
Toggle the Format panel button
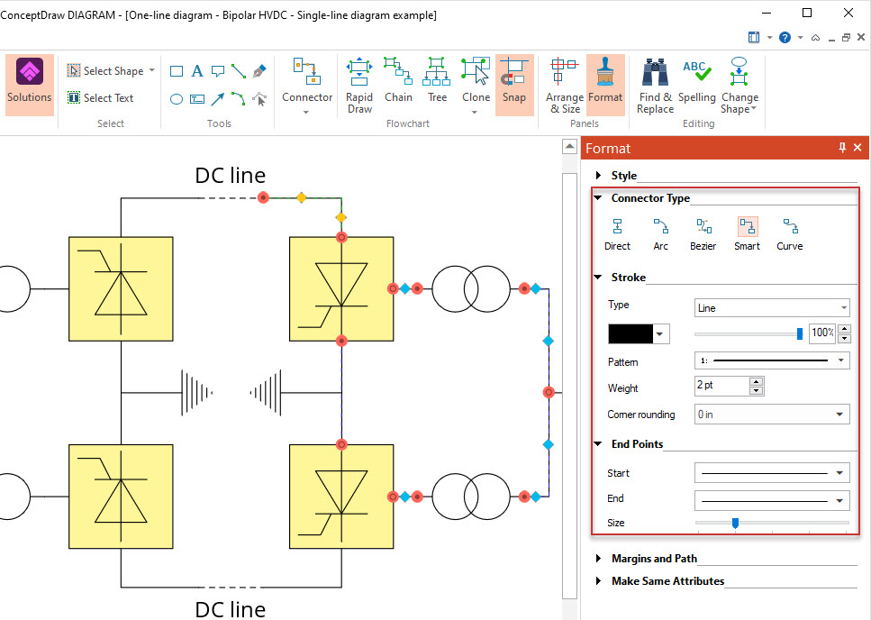(605, 85)
